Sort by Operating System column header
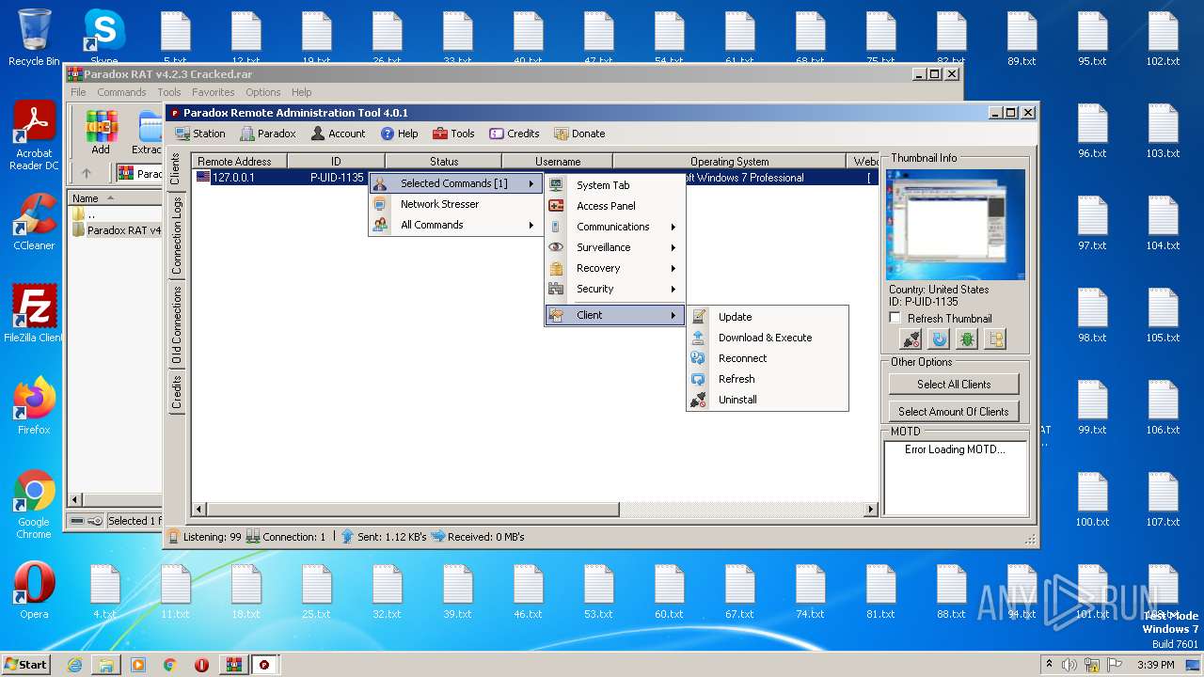The width and height of the screenshot is (1204, 677). pos(729,162)
